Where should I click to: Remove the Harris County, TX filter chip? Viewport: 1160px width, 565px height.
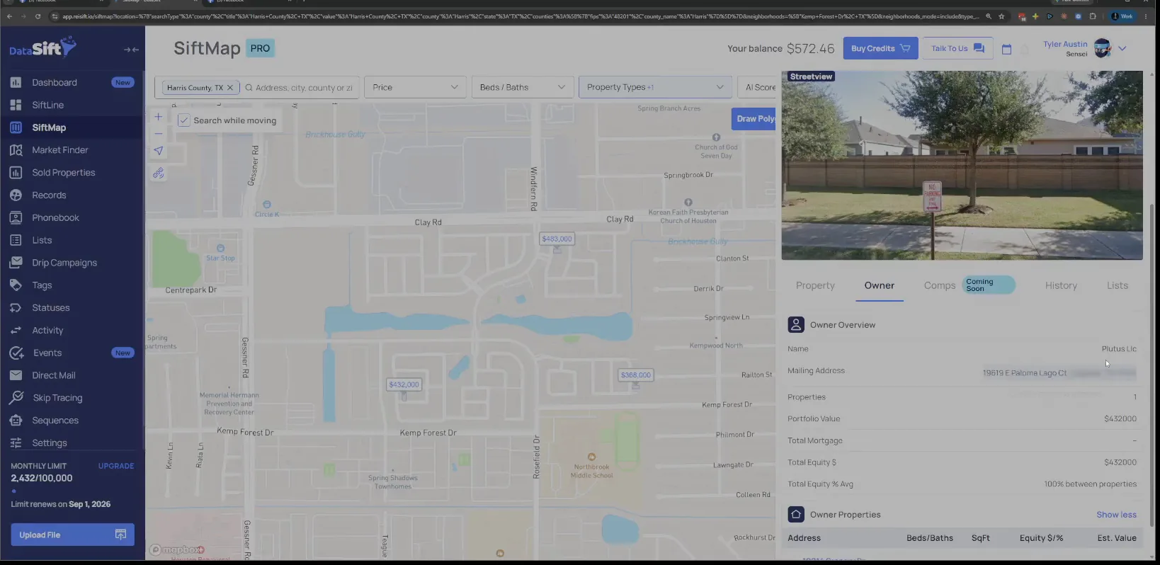pos(230,88)
